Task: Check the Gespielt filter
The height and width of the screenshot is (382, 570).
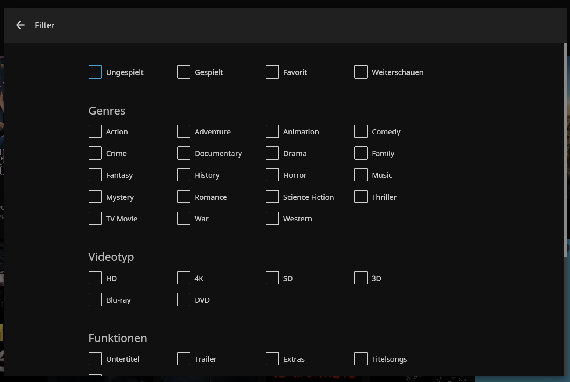Action: 184,72
